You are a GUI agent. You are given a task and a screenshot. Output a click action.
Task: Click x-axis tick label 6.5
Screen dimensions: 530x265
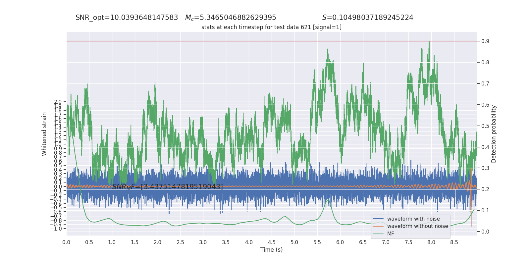coord(363,242)
